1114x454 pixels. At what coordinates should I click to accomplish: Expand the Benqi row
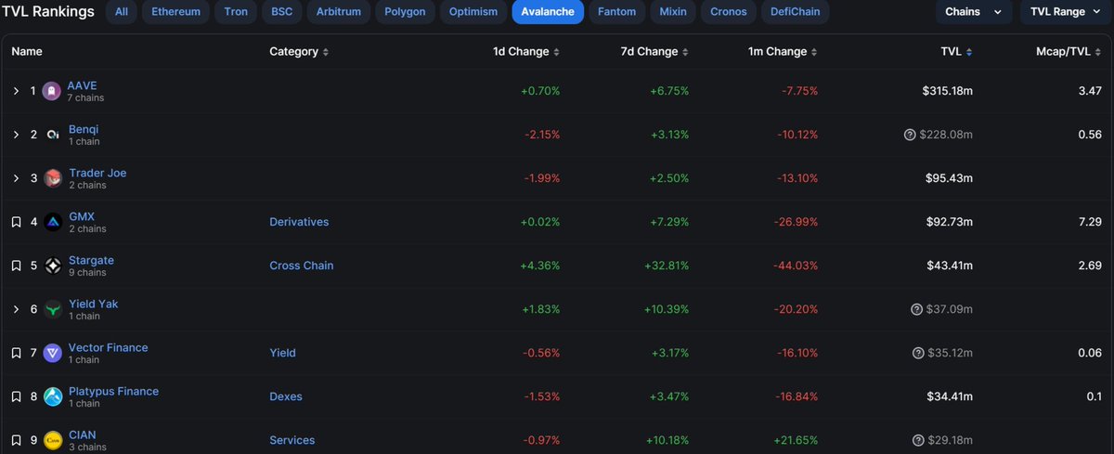16,135
